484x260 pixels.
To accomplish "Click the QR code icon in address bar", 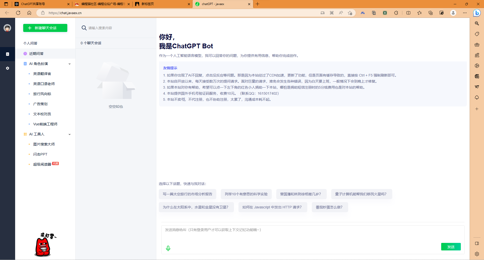I will (332, 13).
